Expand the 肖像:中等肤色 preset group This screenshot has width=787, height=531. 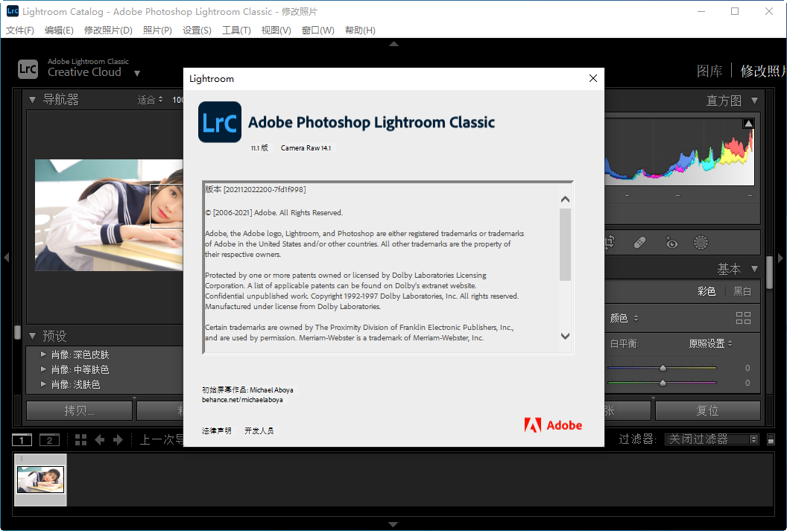(43, 368)
